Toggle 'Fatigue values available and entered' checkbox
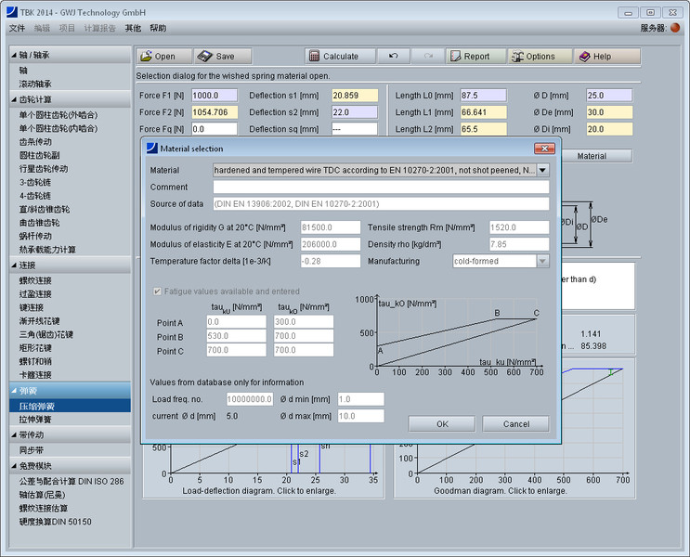The height and width of the screenshot is (557, 690). (x=156, y=291)
